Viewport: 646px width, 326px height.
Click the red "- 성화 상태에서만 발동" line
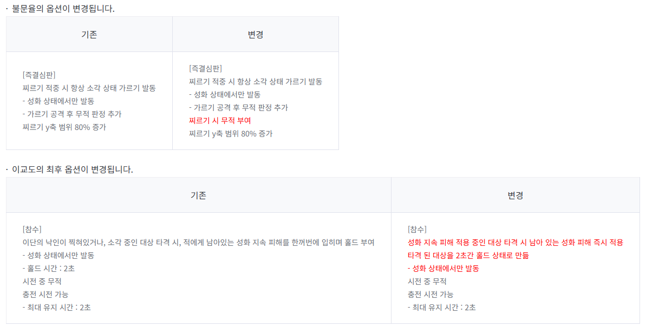tap(443, 268)
